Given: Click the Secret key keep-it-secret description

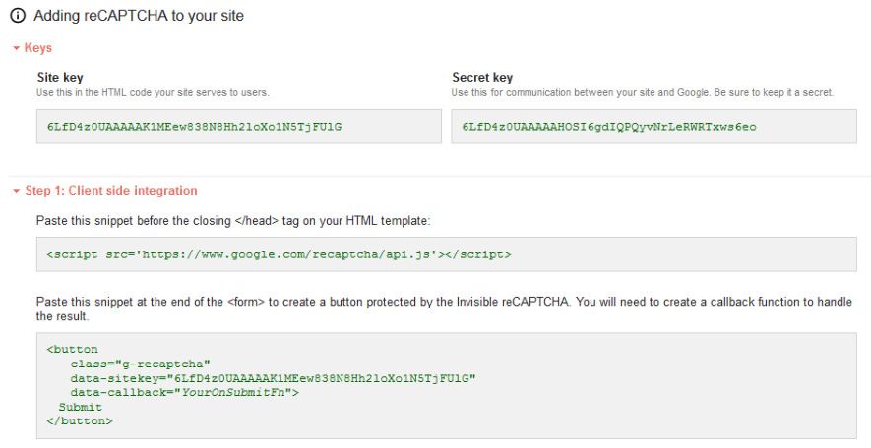Looking at the screenshot, I should pos(643,92).
